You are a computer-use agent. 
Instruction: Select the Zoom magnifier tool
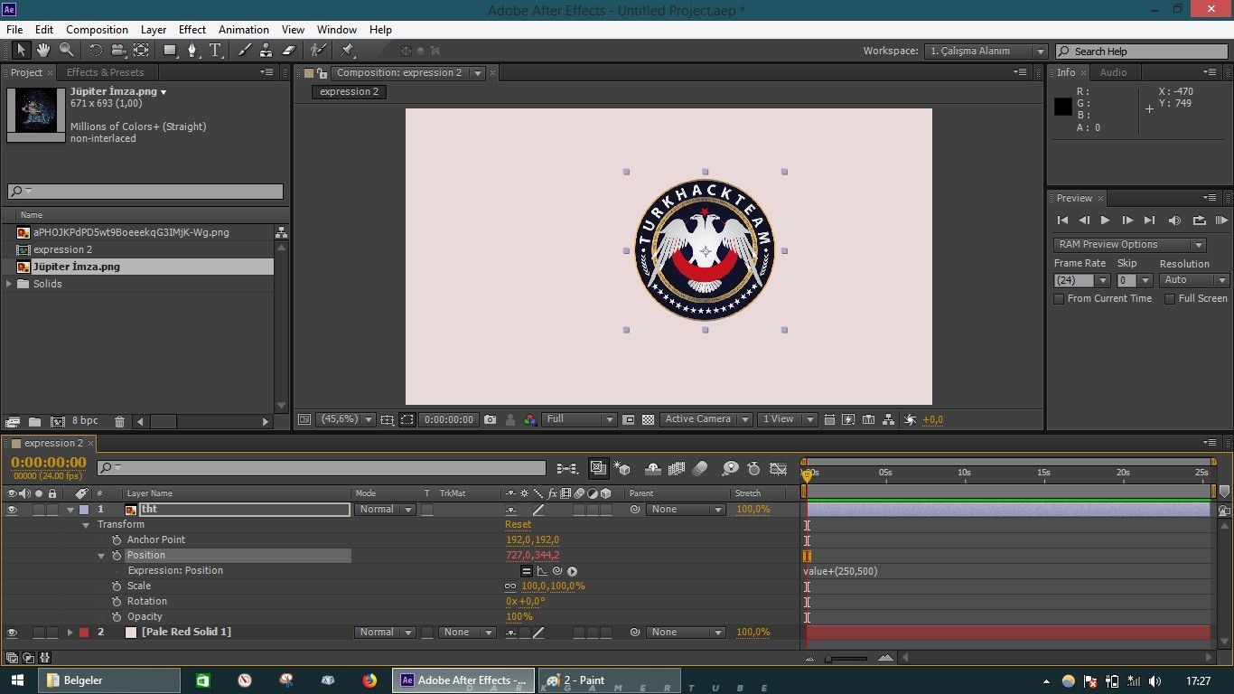[66, 51]
